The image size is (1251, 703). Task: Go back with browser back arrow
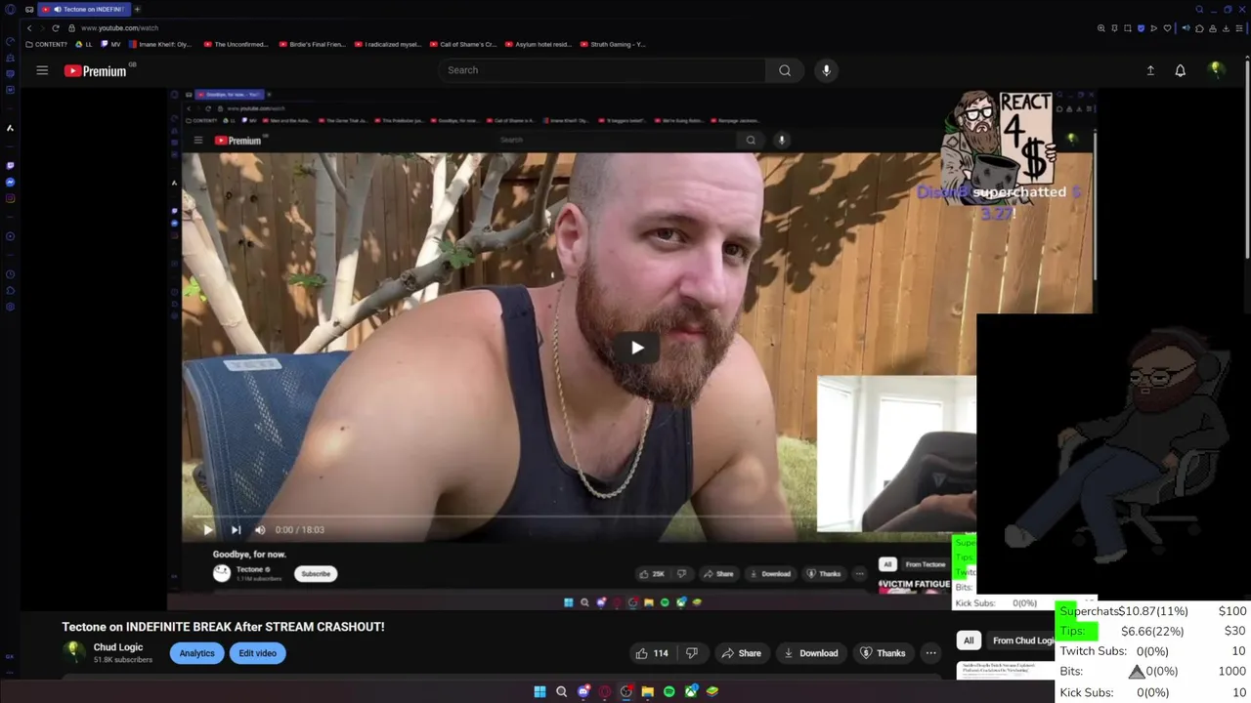click(x=29, y=28)
